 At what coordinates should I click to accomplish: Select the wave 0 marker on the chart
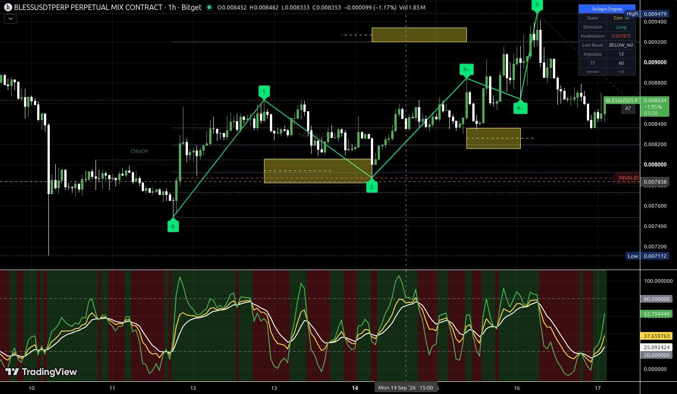173,226
